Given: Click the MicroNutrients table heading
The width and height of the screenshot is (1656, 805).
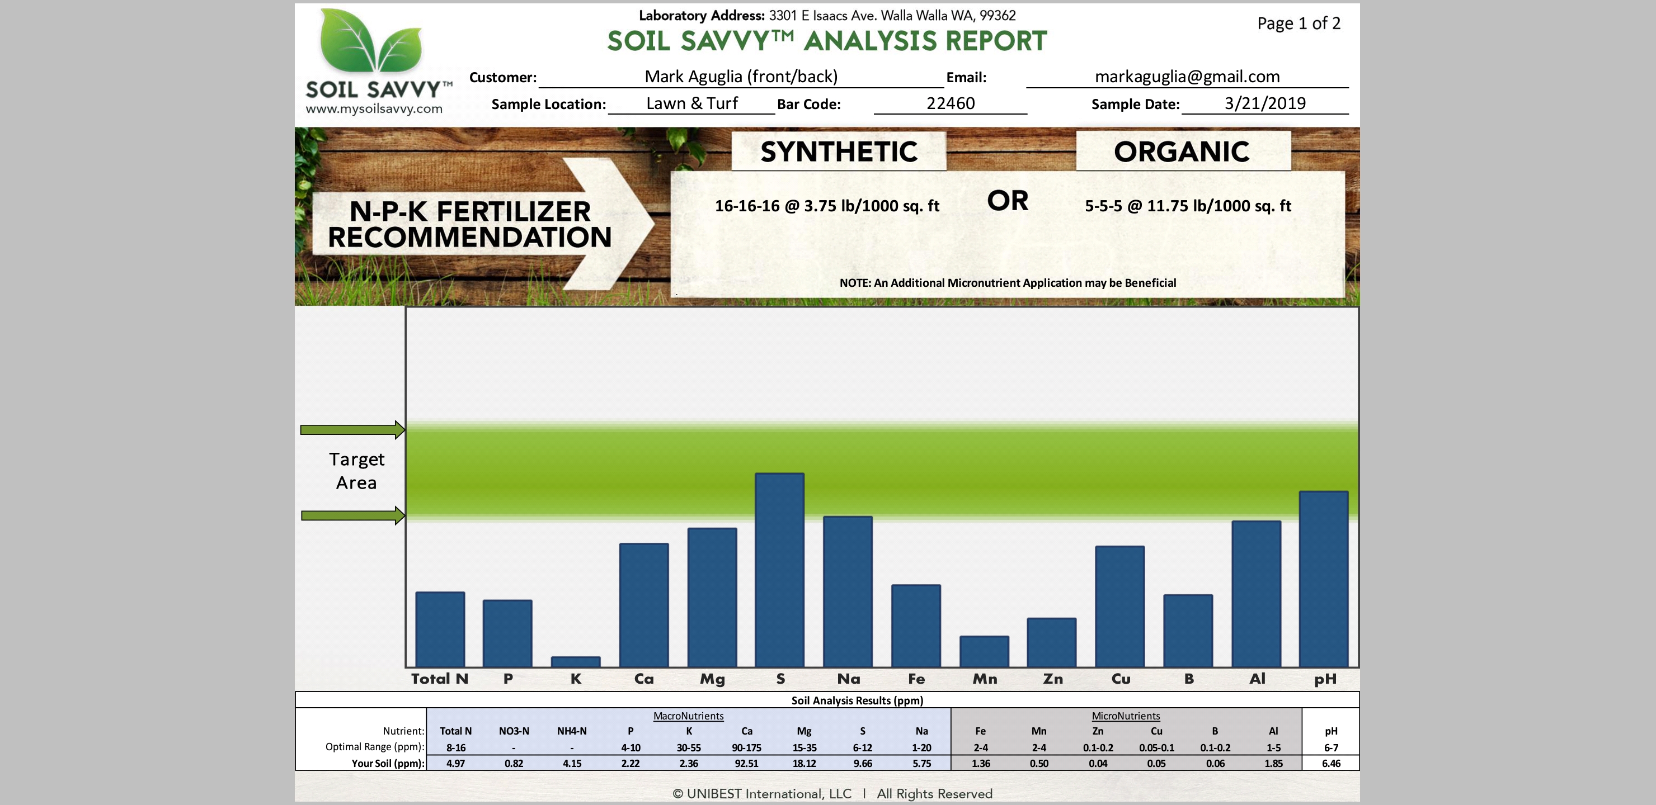Looking at the screenshot, I should 1126,716.
